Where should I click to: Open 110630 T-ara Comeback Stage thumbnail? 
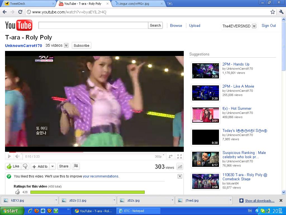205,181
